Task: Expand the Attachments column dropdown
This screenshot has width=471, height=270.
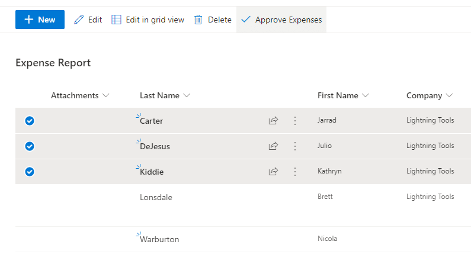Action: (106, 95)
